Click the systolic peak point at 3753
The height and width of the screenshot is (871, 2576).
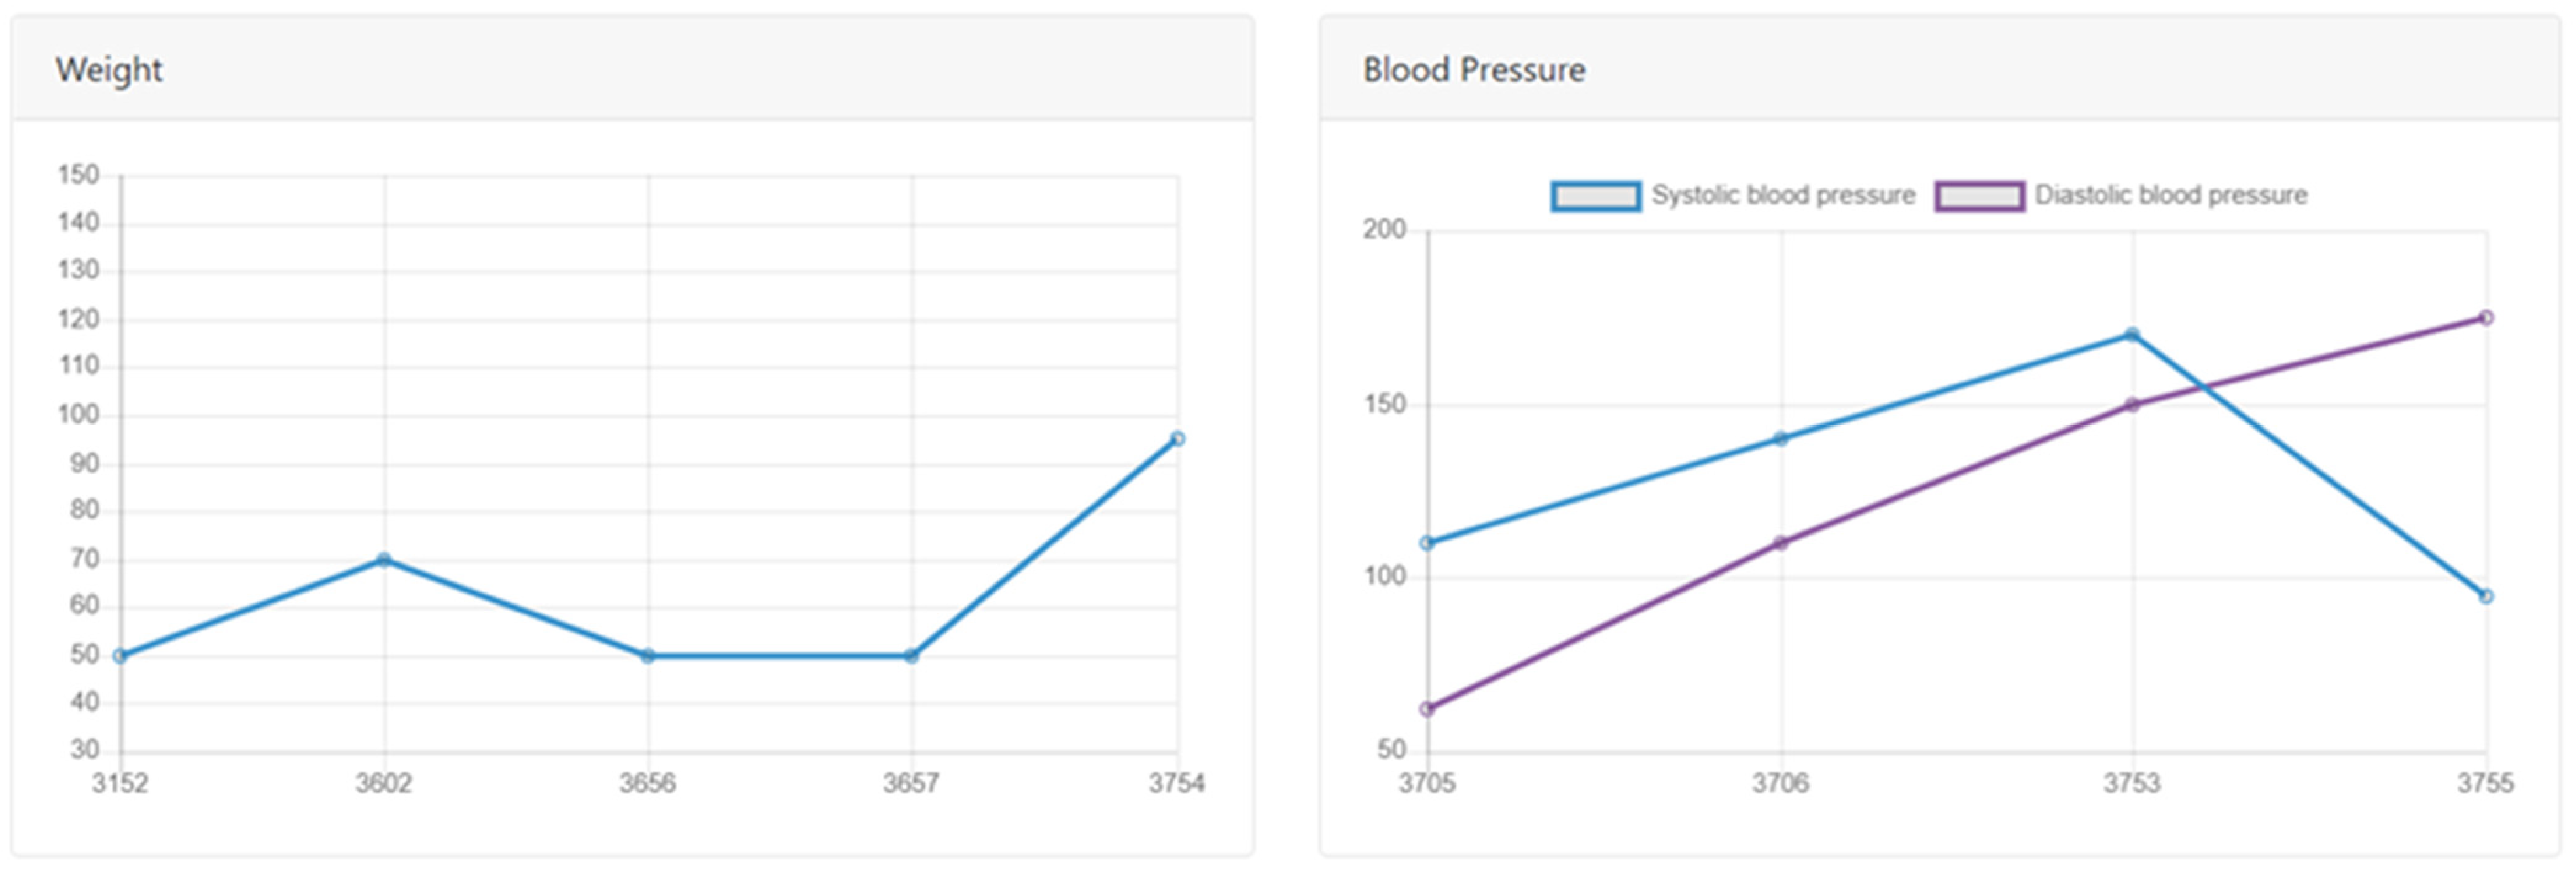2132,335
